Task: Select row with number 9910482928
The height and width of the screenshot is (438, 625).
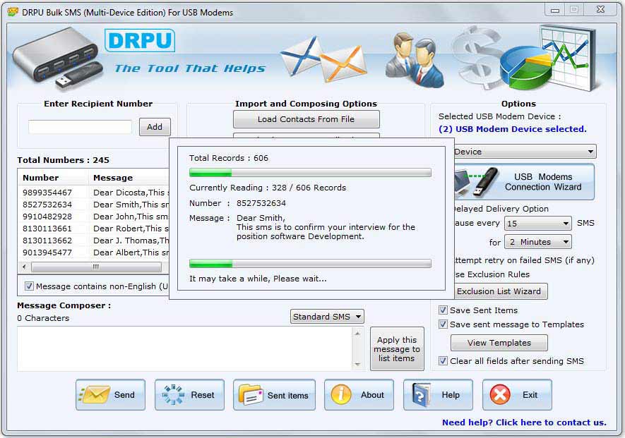Action: click(94, 217)
